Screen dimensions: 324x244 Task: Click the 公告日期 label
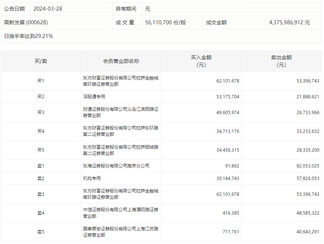pos(14,9)
